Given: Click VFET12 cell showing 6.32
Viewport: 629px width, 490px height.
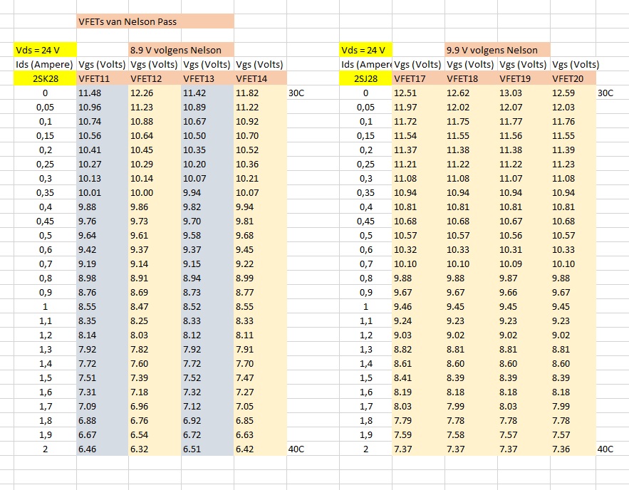Looking at the screenshot, I should (155, 449).
